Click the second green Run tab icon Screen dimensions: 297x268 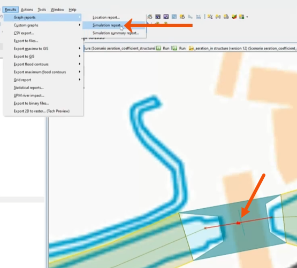point(175,48)
